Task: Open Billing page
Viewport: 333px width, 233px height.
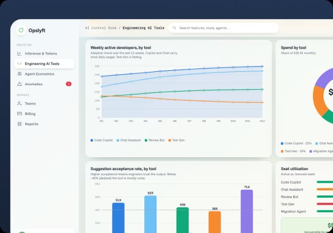Action: [44, 114]
